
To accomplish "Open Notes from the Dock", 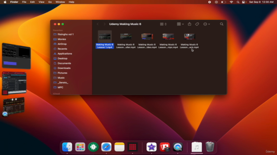I will point(119,147).
